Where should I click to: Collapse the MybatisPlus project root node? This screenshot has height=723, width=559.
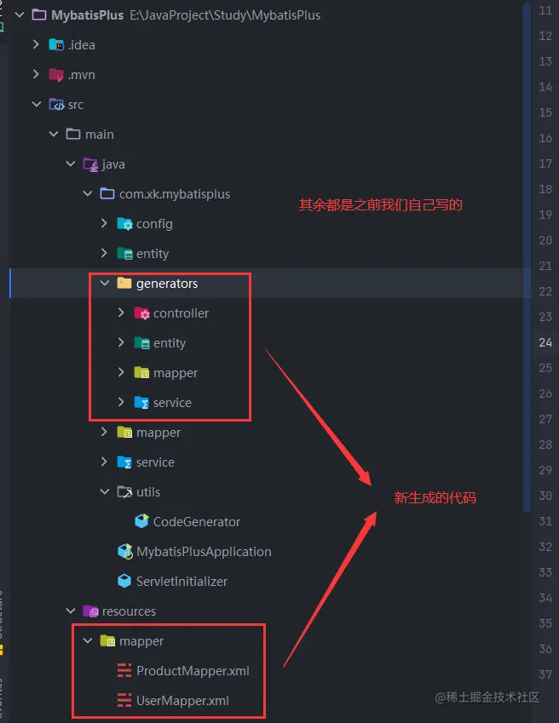coord(20,15)
